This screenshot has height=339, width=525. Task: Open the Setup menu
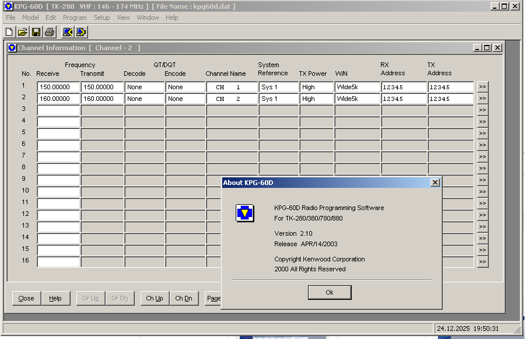(101, 18)
